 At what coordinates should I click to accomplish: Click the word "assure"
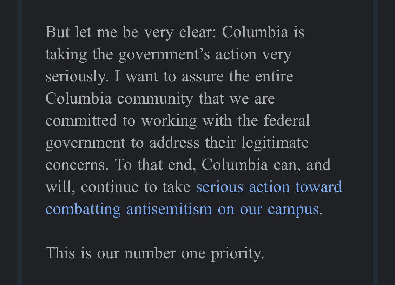point(203,77)
